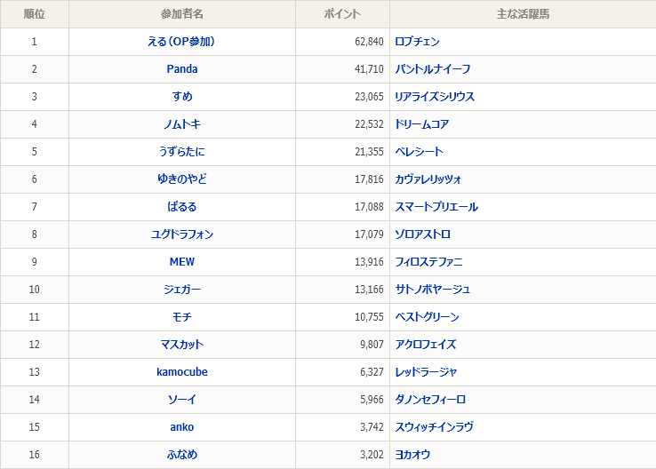Select the points value 62,840
The width and height of the screenshot is (656, 469).
tap(369, 42)
